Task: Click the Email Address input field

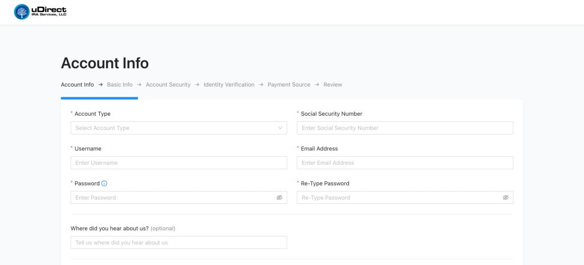Action: 404,163
